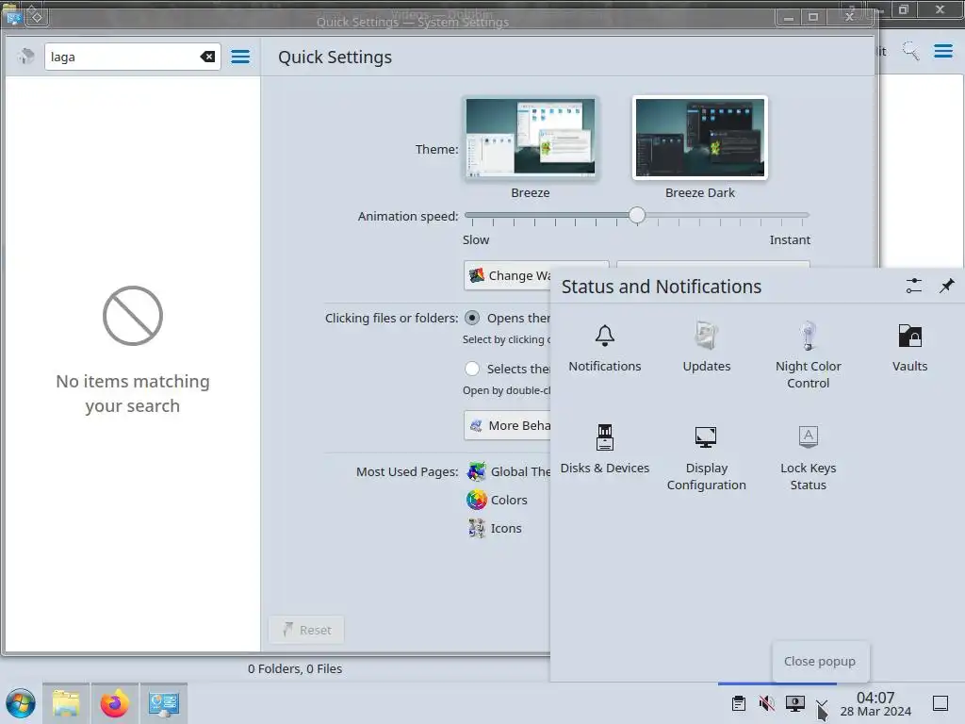
Task: Select 'Opens them' radio option
Action: tap(472, 318)
